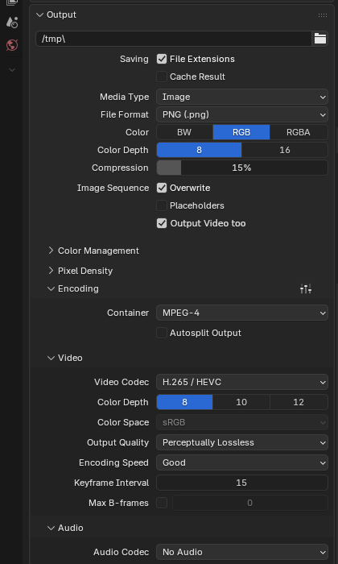Image resolution: width=338 pixels, height=564 pixels.
Task: Enable Autosplit Output checkbox
Action: (162, 333)
